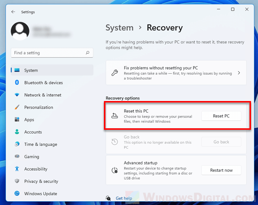Expand the Fix problems chevron arrow
Image resolution: width=258 pixels, height=205 pixels.
[x=239, y=73]
